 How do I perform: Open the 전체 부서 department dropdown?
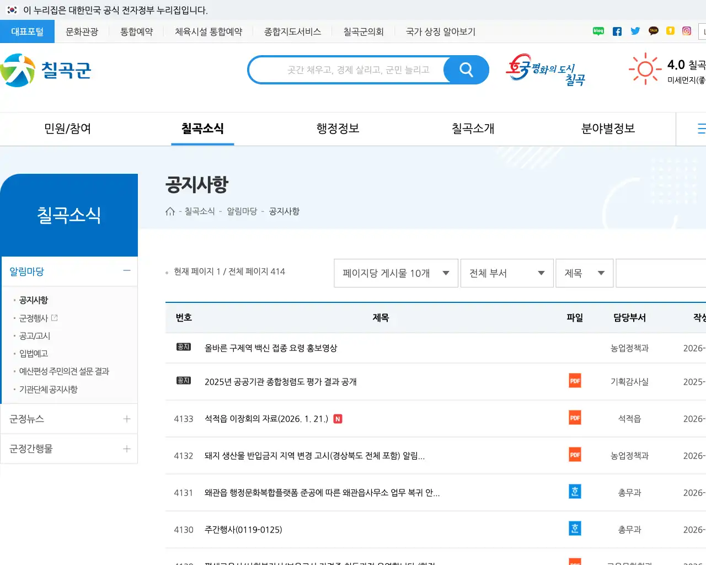(x=506, y=273)
